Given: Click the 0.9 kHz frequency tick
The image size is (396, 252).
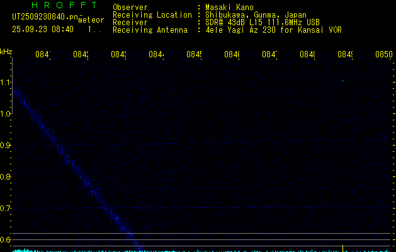Looking at the screenshot, I should point(6,146).
